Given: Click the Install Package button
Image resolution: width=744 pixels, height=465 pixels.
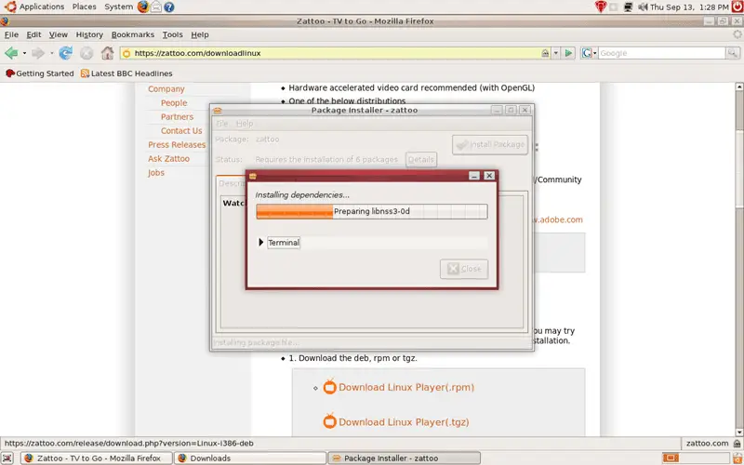Looking at the screenshot, I should (x=490, y=145).
